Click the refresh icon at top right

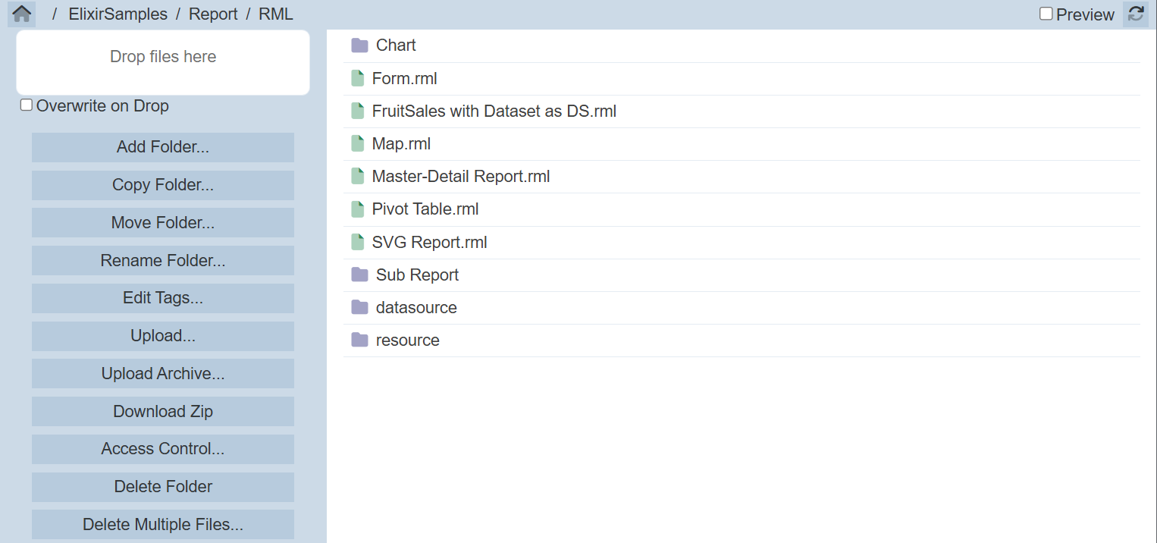click(x=1135, y=14)
